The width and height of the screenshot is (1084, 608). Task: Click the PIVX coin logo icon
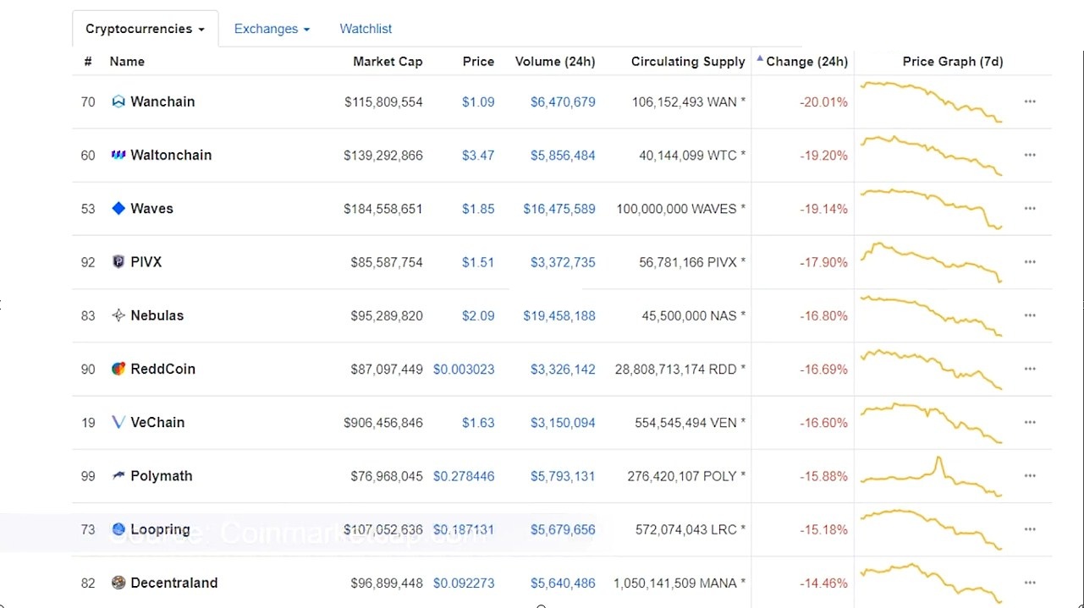coord(118,262)
